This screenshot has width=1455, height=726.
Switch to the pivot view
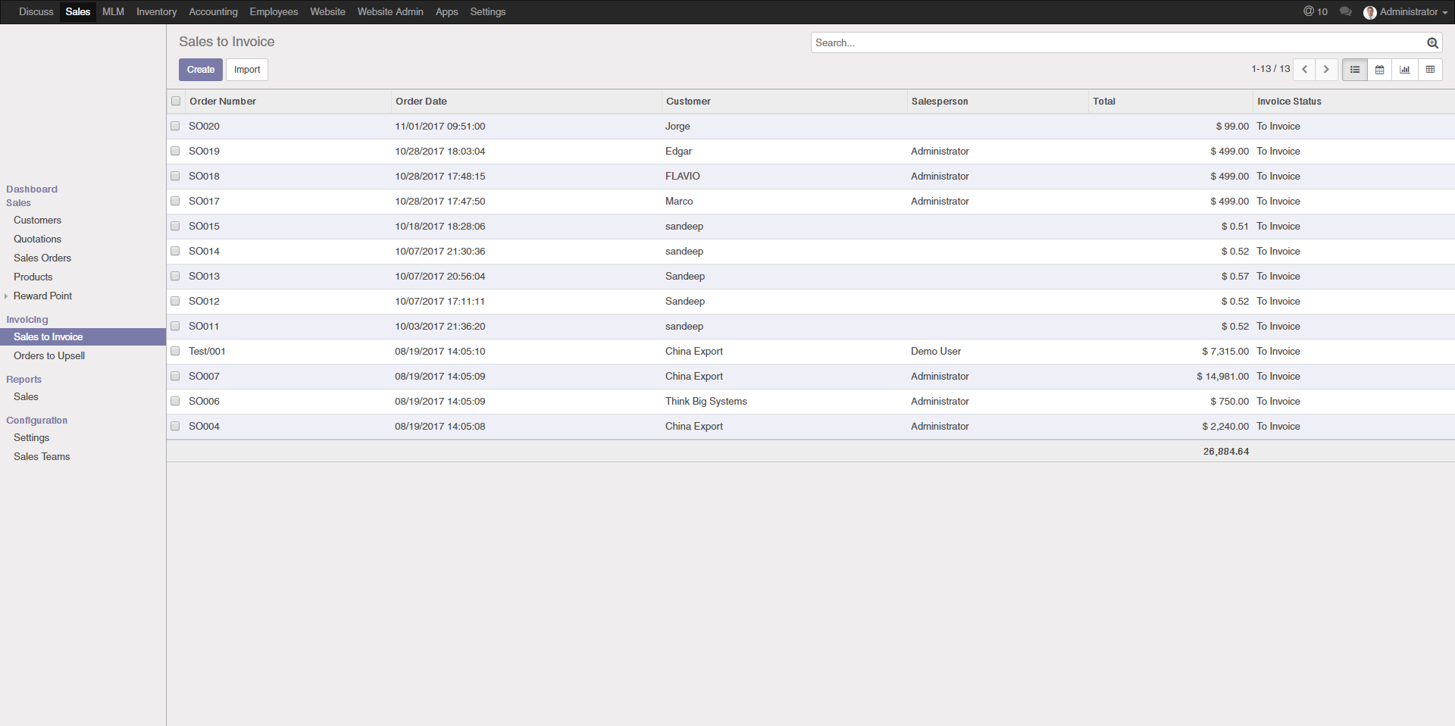click(x=1431, y=69)
